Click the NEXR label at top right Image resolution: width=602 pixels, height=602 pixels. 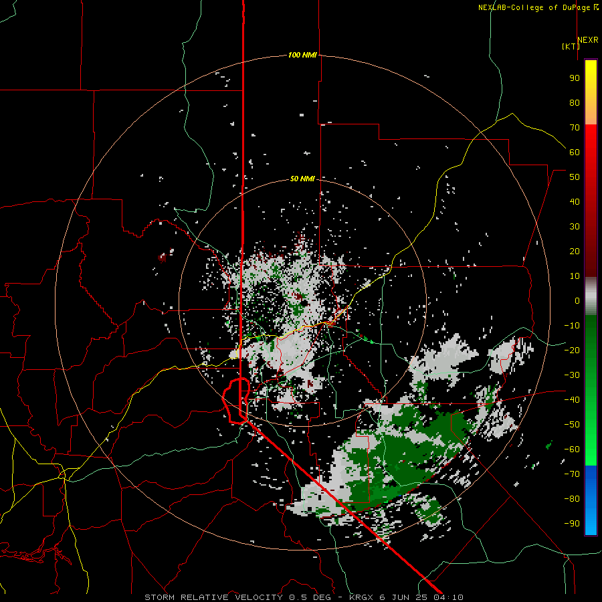[x=588, y=40]
